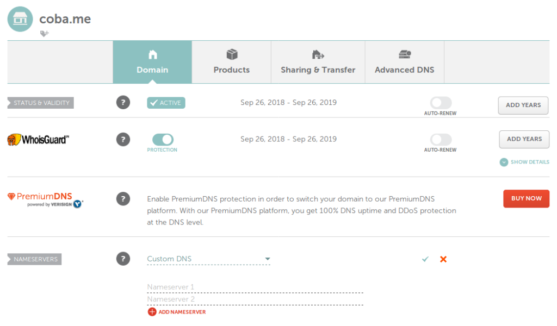Turn on WhoisGuard auto-renew switch
The width and height of the screenshot is (557, 326).
[x=441, y=140]
